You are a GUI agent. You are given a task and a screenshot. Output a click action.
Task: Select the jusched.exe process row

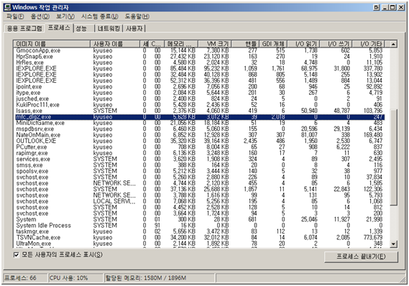click(199, 98)
